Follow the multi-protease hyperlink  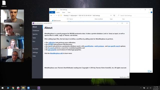pos(99,46)
